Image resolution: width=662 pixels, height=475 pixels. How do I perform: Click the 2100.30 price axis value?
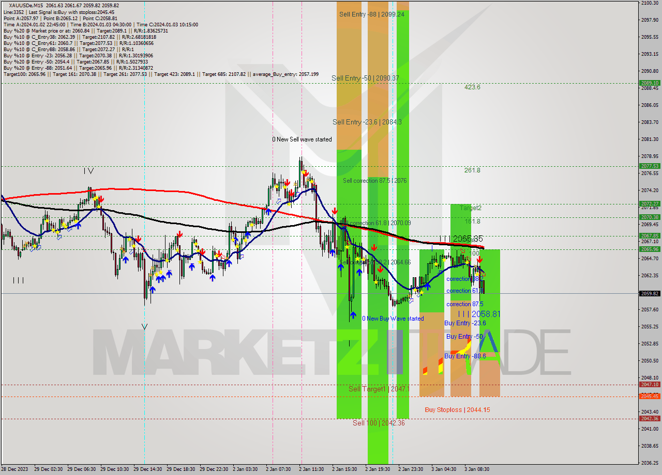point(649,3)
